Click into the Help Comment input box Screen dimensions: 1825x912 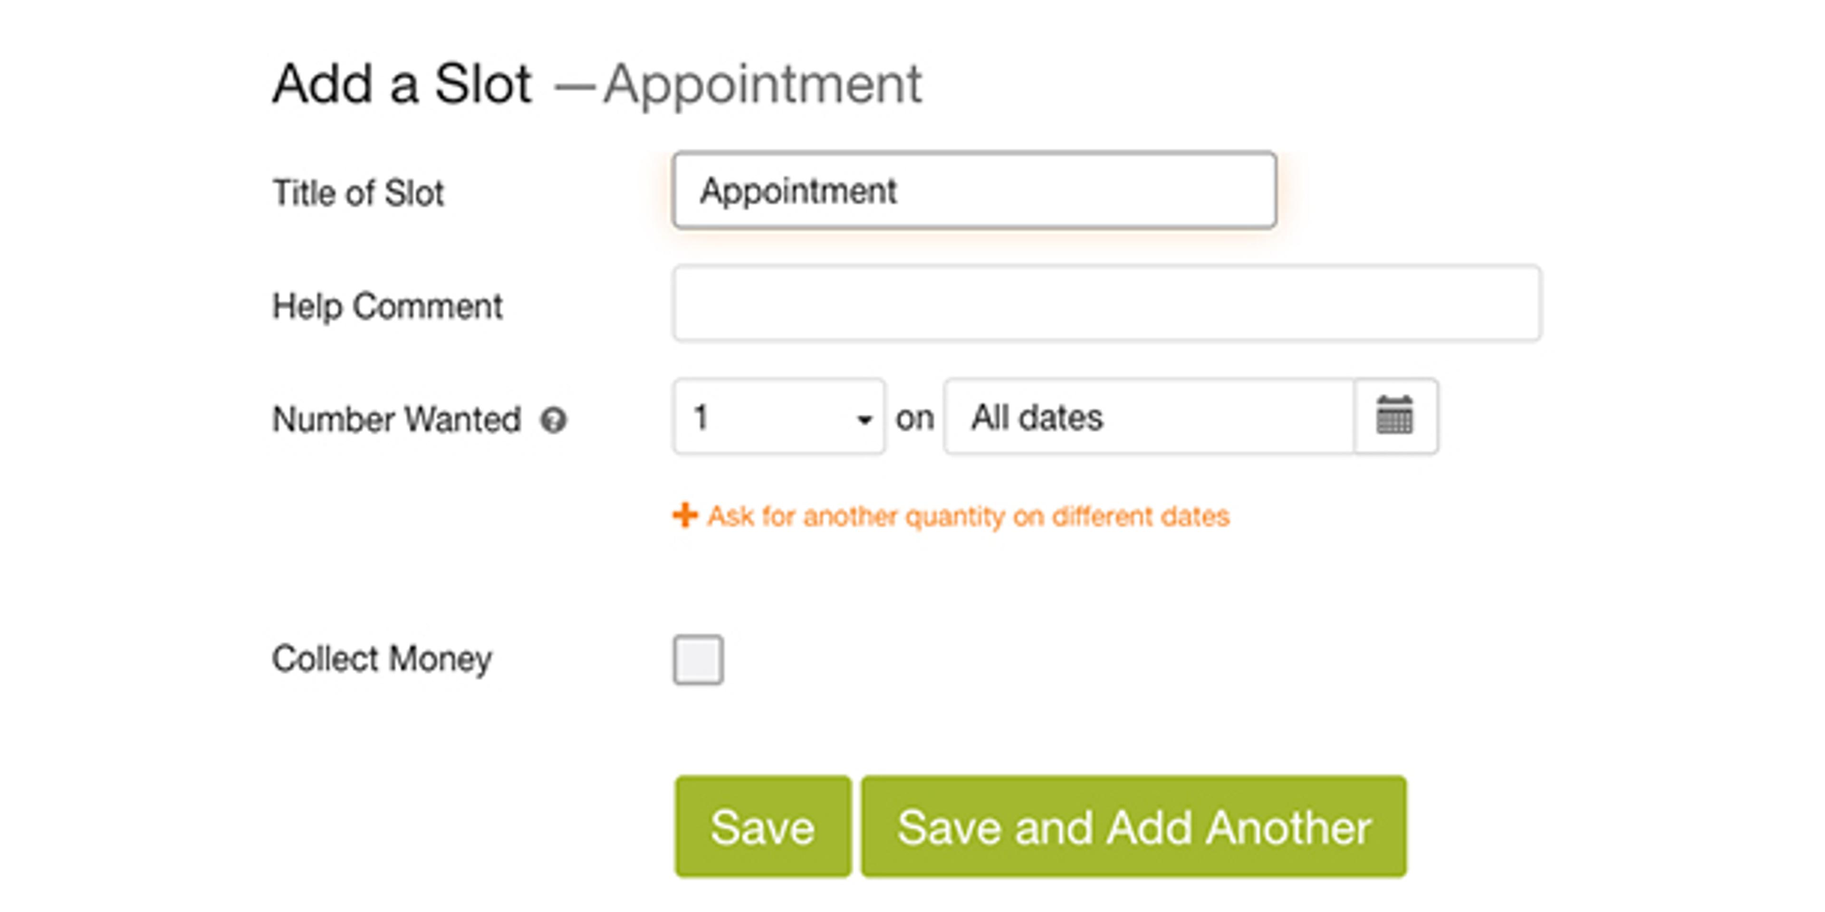point(1106,304)
